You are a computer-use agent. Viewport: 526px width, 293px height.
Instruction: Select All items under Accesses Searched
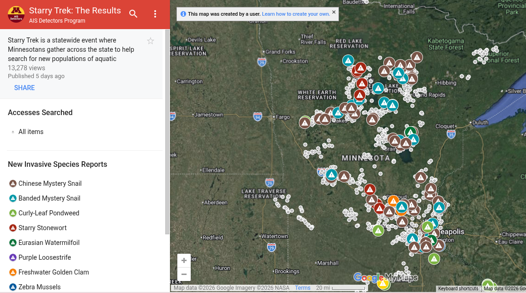point(31,132)
